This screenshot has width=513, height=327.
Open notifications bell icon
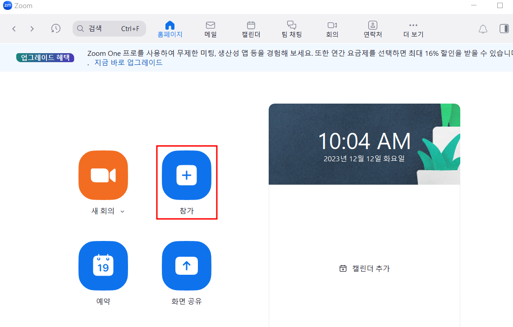(483, 29)
